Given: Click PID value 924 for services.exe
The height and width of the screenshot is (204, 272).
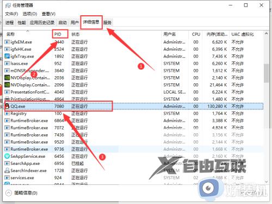Looking at the screenshot, I should pyautogui.click(x=58, y=178).
